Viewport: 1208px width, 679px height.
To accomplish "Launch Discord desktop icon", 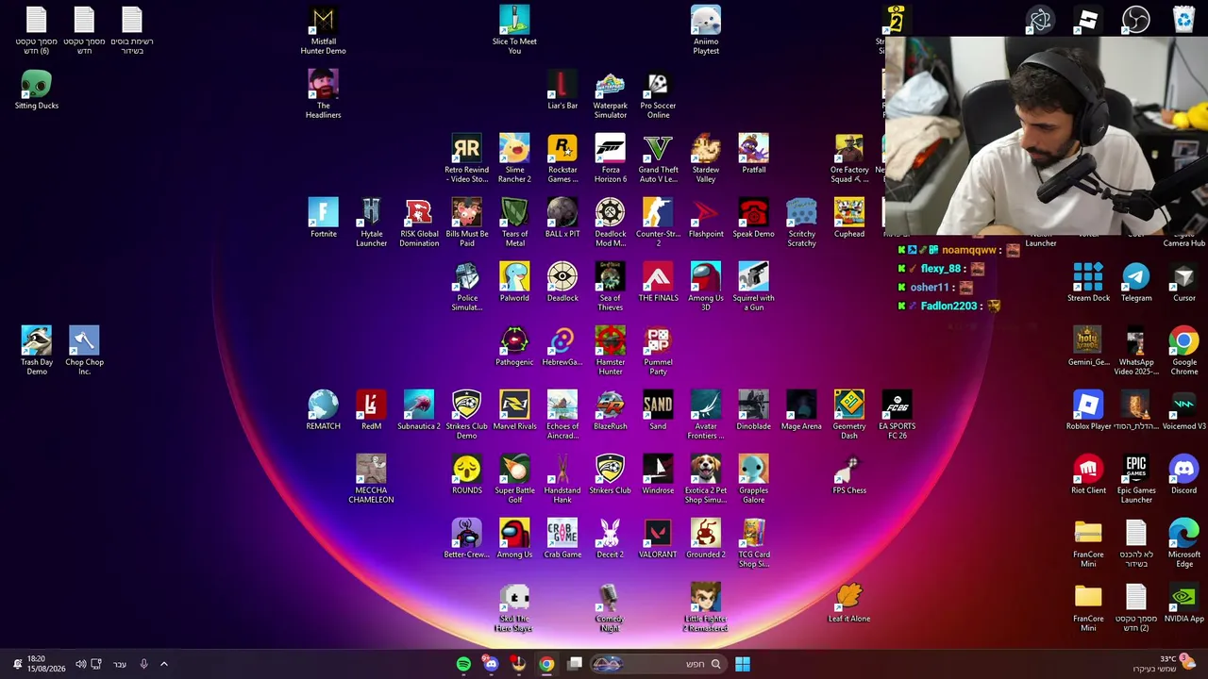I will [x=1184, y=474].
